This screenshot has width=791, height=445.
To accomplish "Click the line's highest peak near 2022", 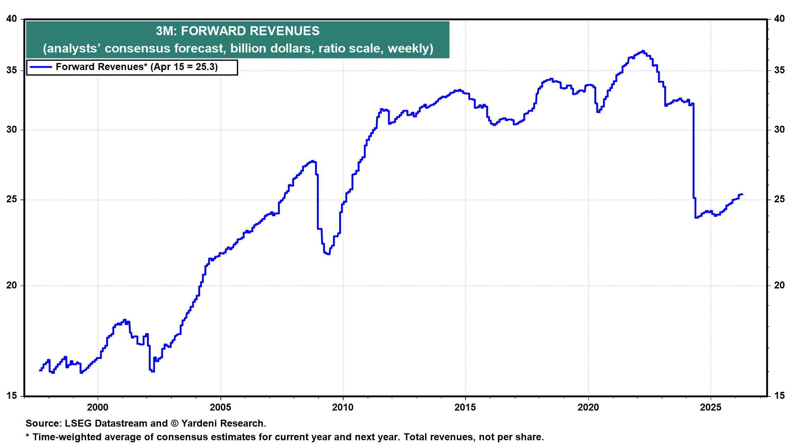I will tap(643, 51).
